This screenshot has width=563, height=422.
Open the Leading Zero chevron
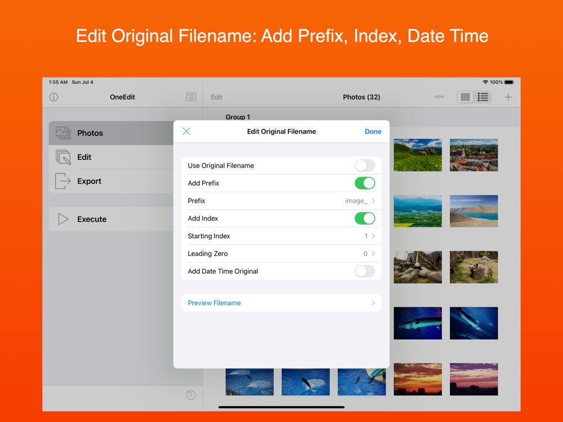pyautogui.click(x=373, y=253)
